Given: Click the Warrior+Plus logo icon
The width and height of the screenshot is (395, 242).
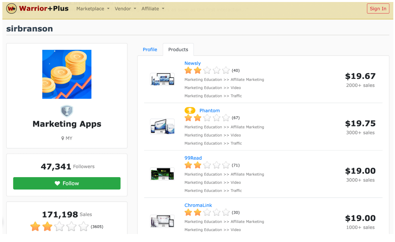Looking at the screenshot, I should point(12,9).
